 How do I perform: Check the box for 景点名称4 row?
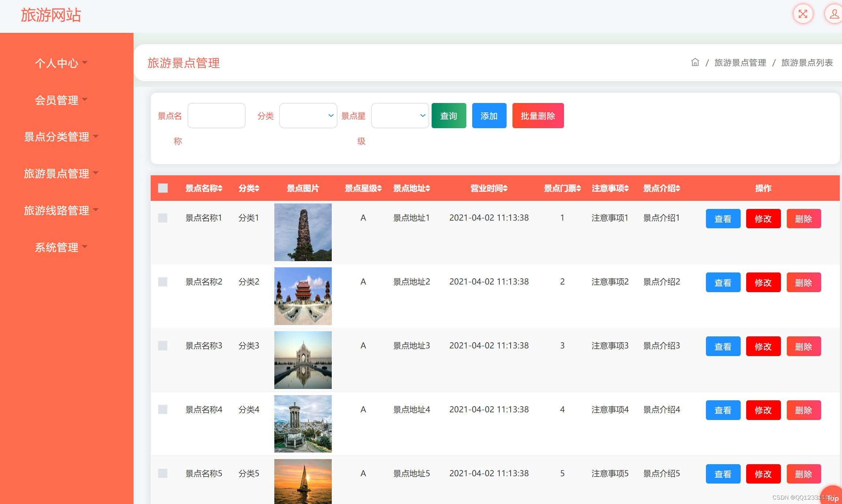(163, 409)
